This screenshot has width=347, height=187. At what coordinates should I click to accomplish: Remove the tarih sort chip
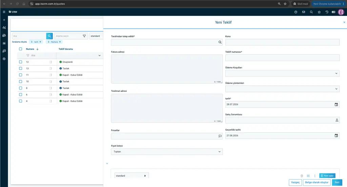(x=40, y=42)
